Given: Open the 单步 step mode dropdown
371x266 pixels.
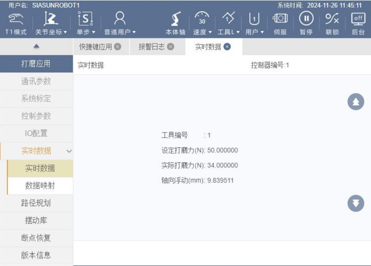Looking at the screenshot, I should pyautogui.click(x=86, y=24).
